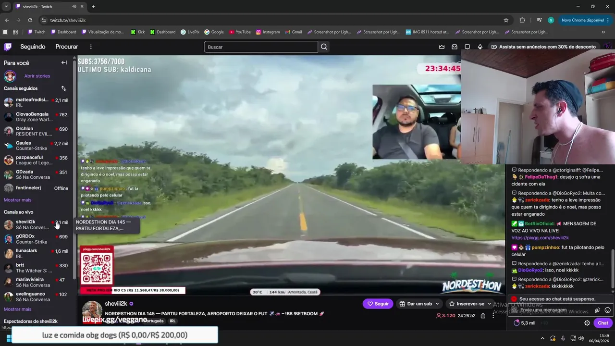Viewport: 615px width, 346px height.
Task: Click the purple Chat button
Action: click(603, 323)
